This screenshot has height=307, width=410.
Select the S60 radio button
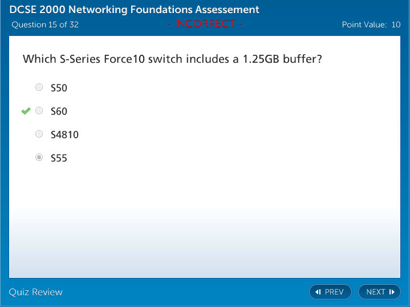coord(39,111)
